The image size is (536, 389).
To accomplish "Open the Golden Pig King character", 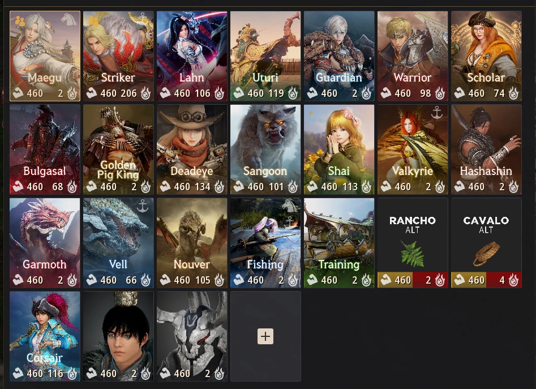I will (118, 149).
